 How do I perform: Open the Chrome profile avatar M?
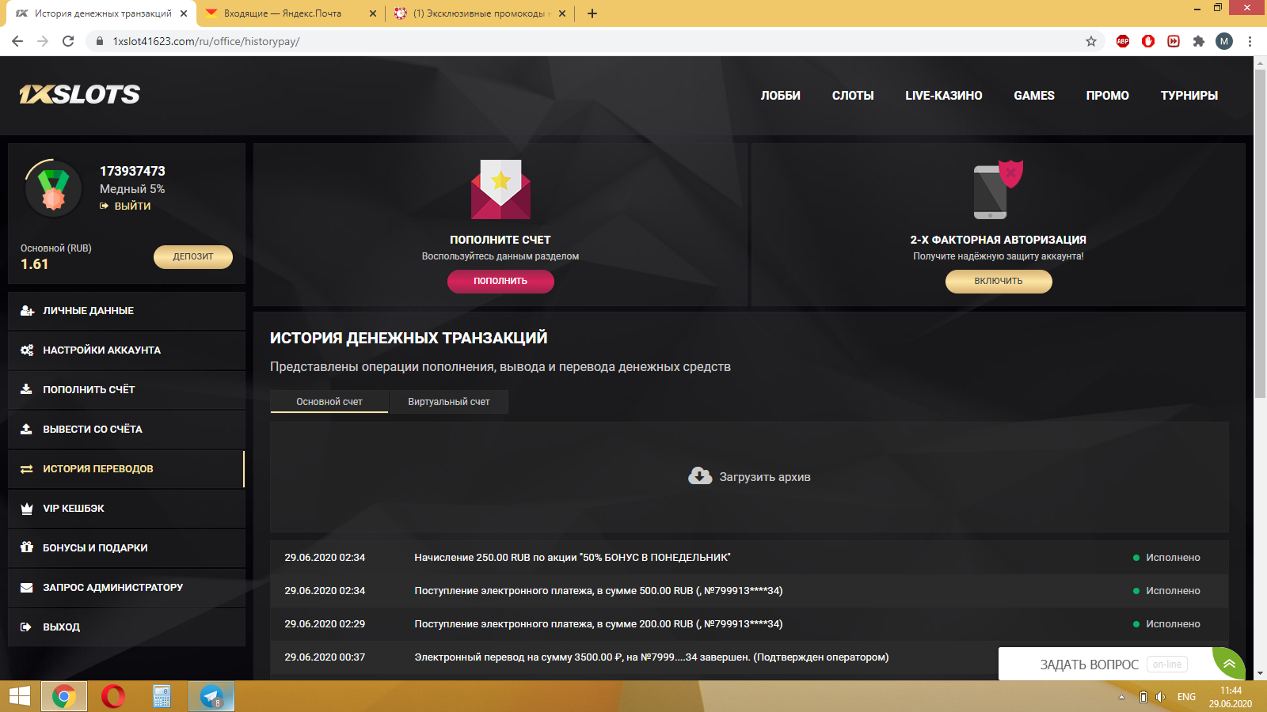tap(1224, 41)
